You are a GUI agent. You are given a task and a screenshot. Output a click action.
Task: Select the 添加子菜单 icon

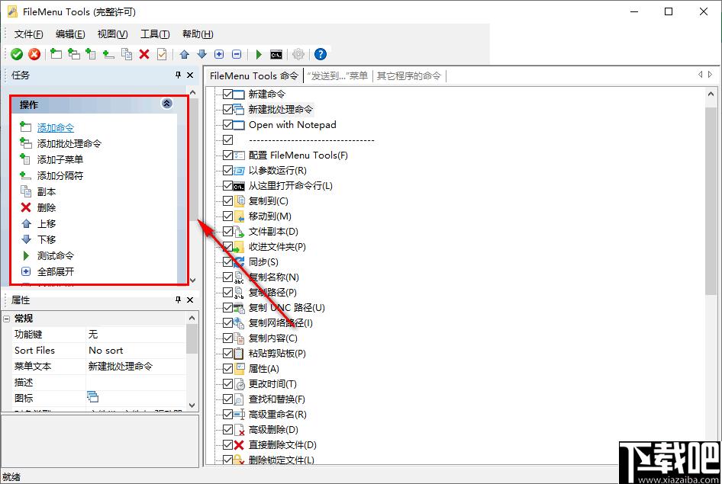tap(26, 159)
